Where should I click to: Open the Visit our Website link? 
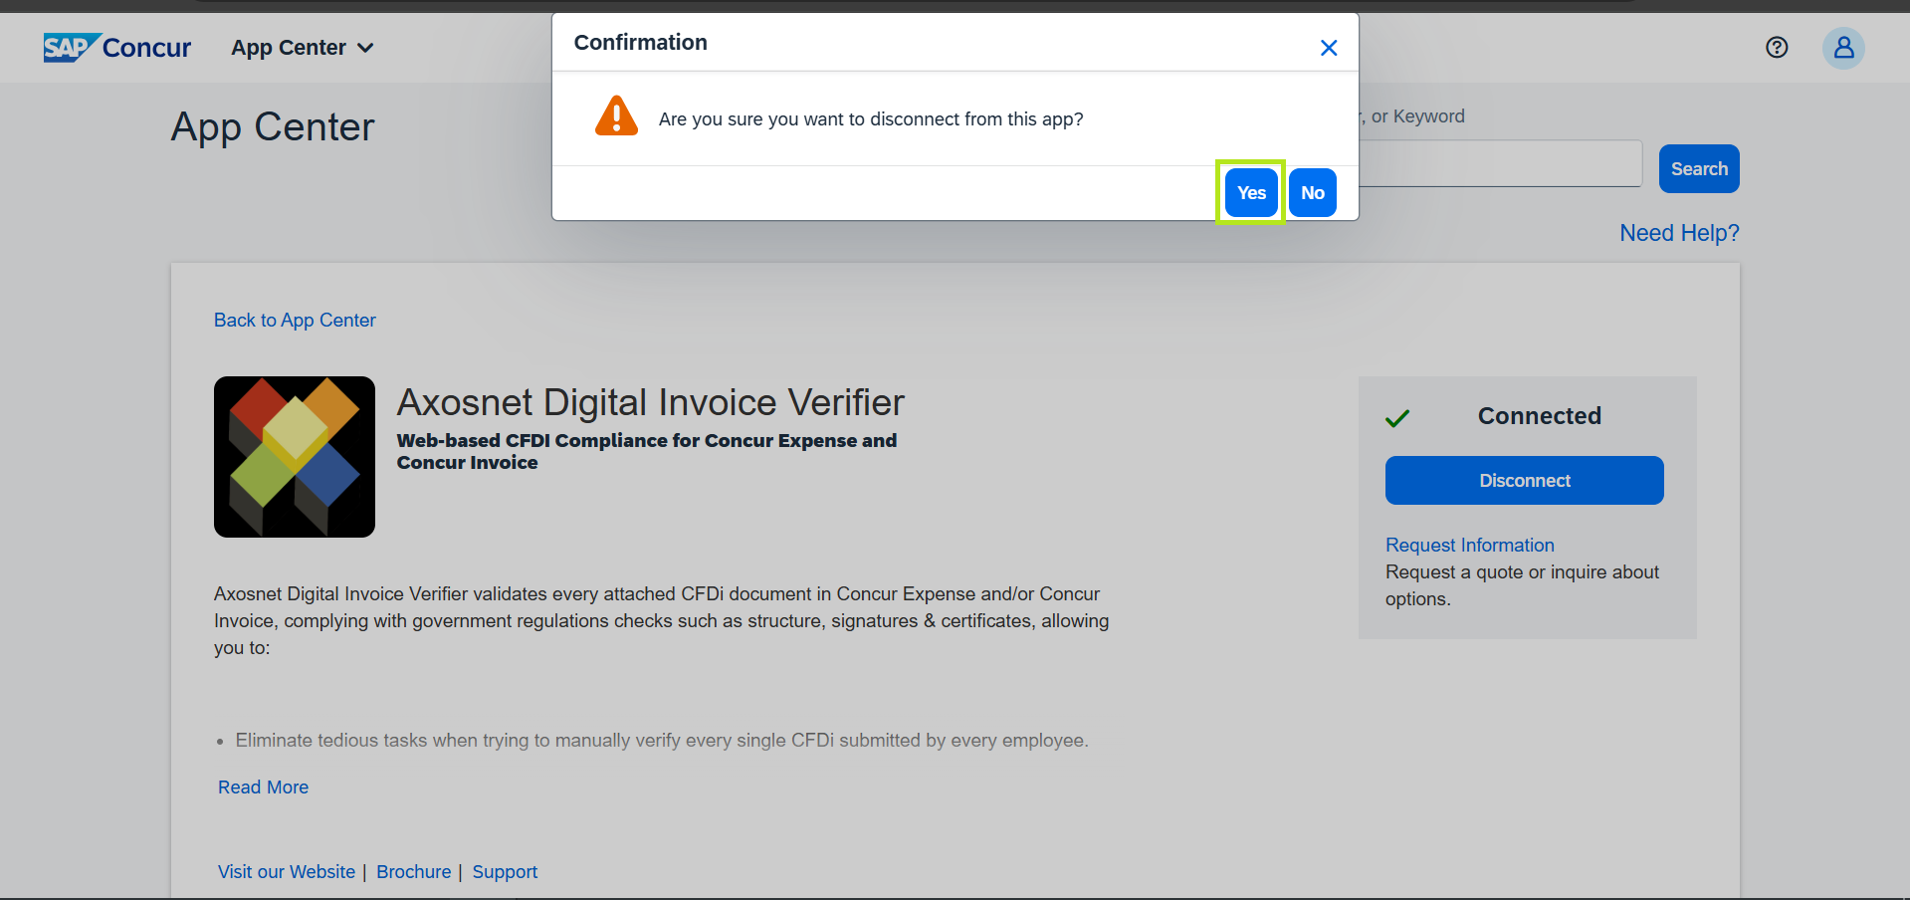287,872
